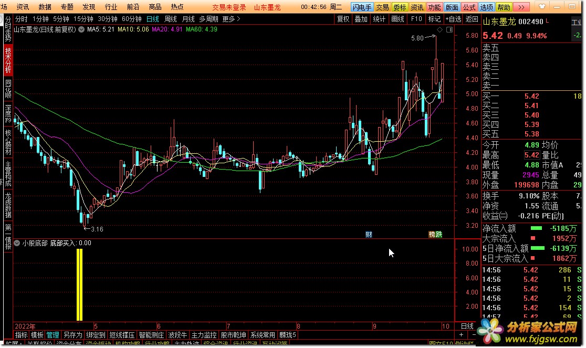Click the diamond icon above the price chart
586x348 pixels.
(x=440, y=29)
